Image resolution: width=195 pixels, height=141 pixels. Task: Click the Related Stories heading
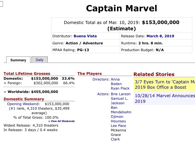point(154,74)
